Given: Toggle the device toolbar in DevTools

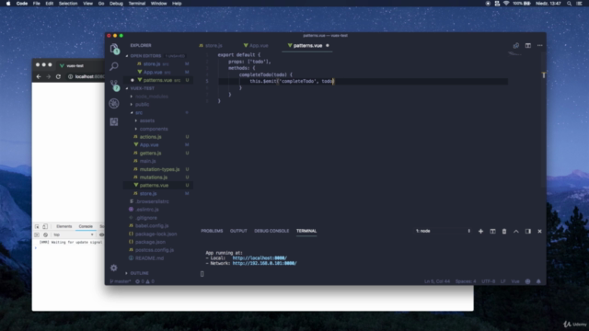Looking at the screenshot, I should point(45,226).
